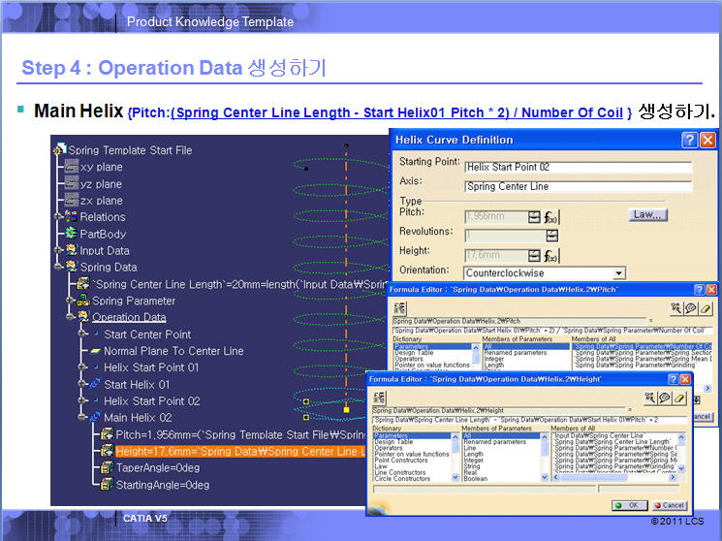Click comment bubble icon in Height Formula Editor
The image size is (722, 541).
[665, 398]
